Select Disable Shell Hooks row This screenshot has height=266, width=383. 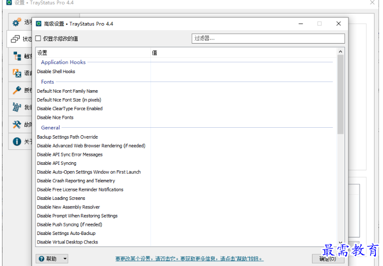[186, 72]
